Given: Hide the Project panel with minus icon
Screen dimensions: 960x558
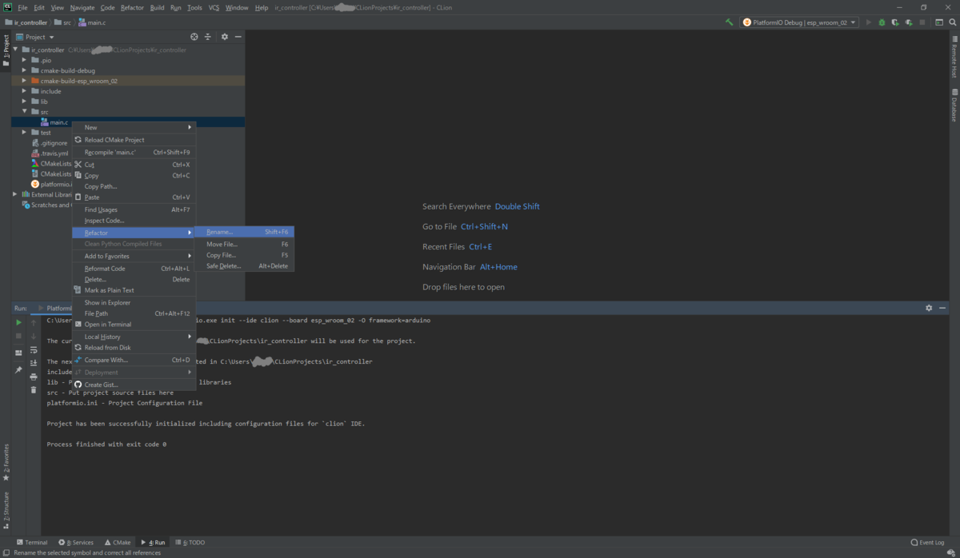Looking at the screenshot, I should point(237,37).
